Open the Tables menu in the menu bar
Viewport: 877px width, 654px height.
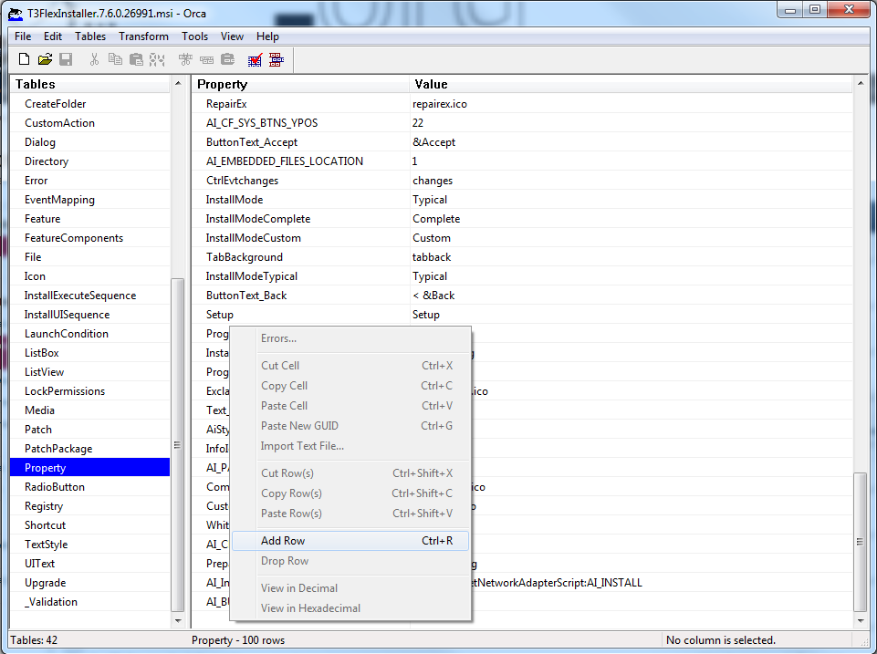tap(90, 36)
